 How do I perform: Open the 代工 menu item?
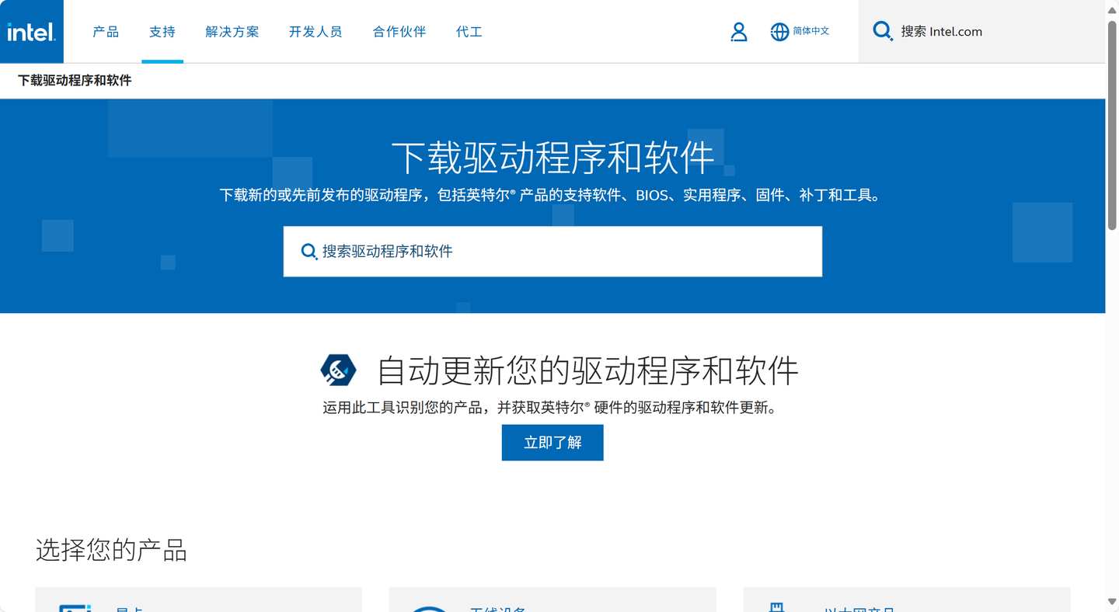tap(469, 32)
